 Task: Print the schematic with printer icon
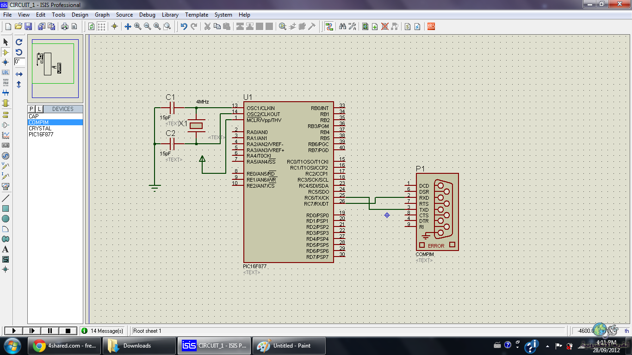(x=65, y=26)
